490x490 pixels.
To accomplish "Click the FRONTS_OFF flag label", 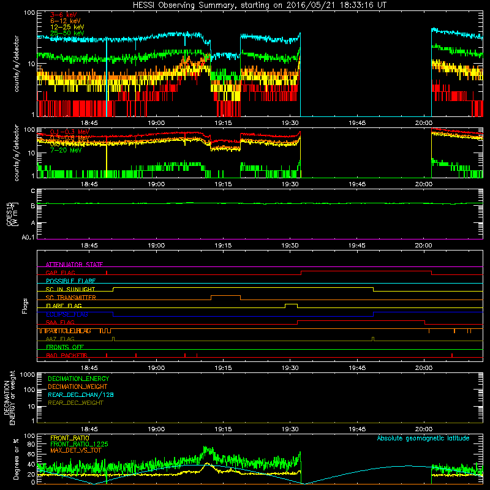I will (x=65, y=347).
